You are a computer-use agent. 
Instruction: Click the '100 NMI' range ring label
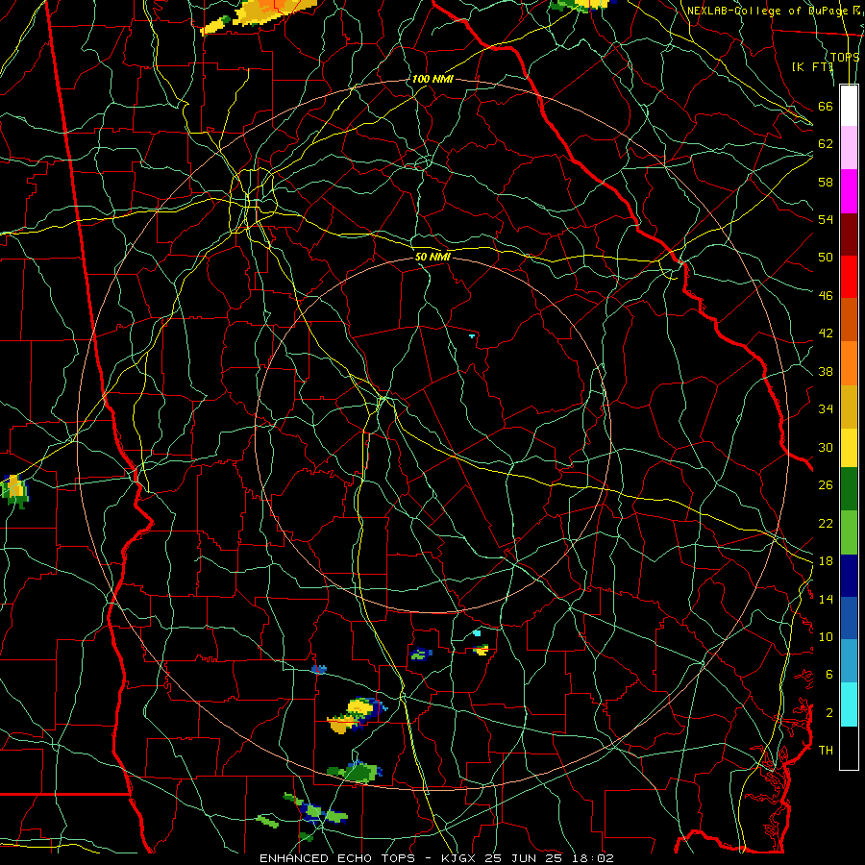pos(432,79)
